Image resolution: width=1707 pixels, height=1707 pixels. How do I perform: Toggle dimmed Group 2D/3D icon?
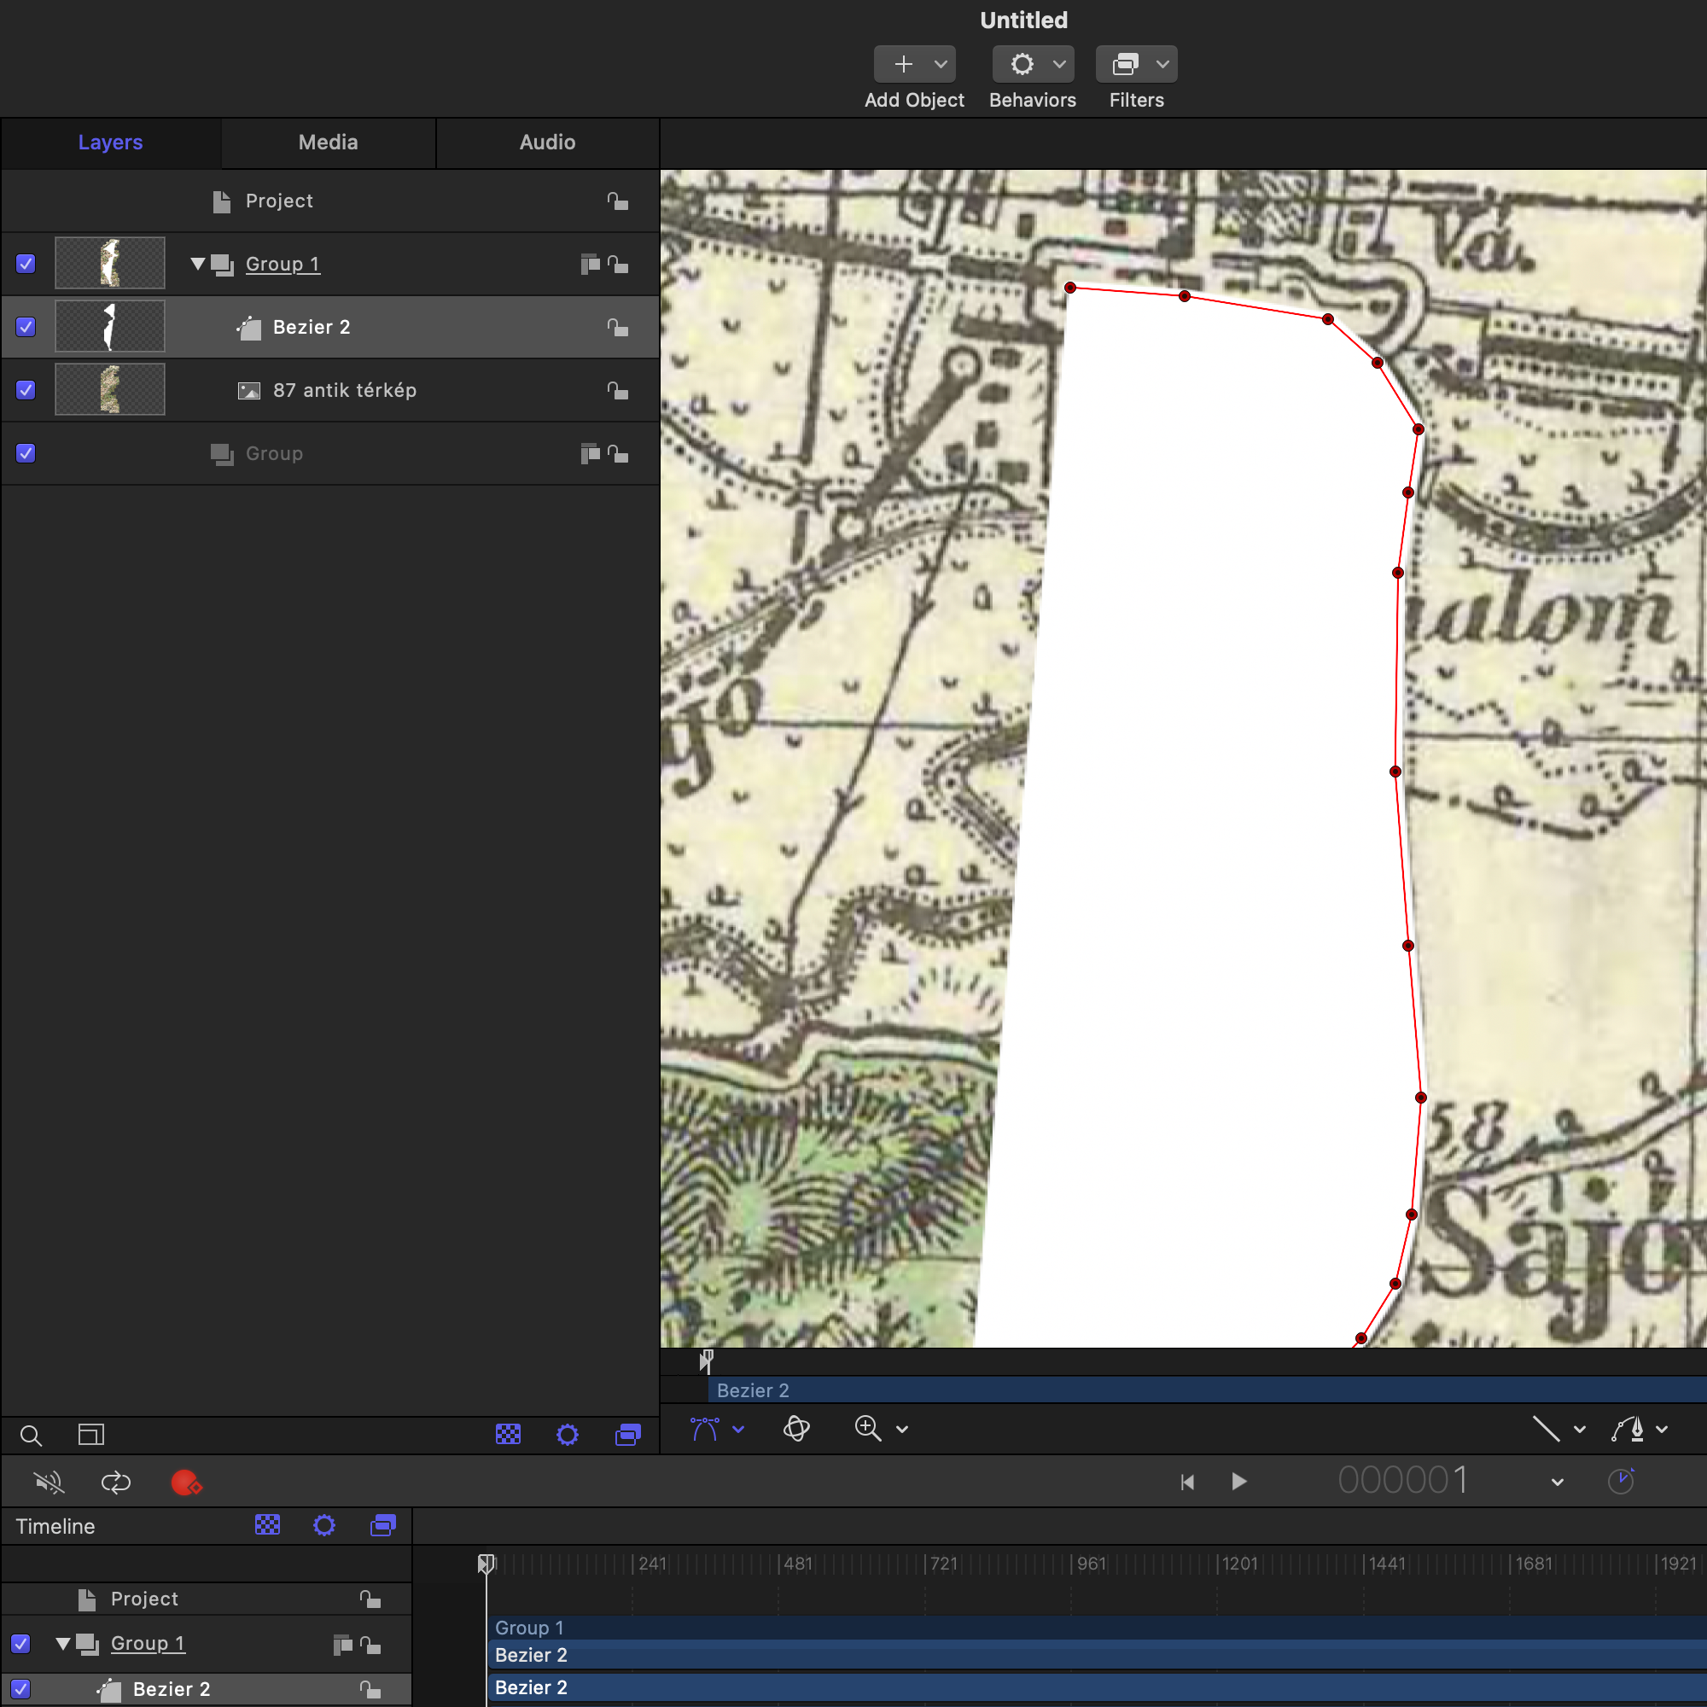[x=591, y=454]
